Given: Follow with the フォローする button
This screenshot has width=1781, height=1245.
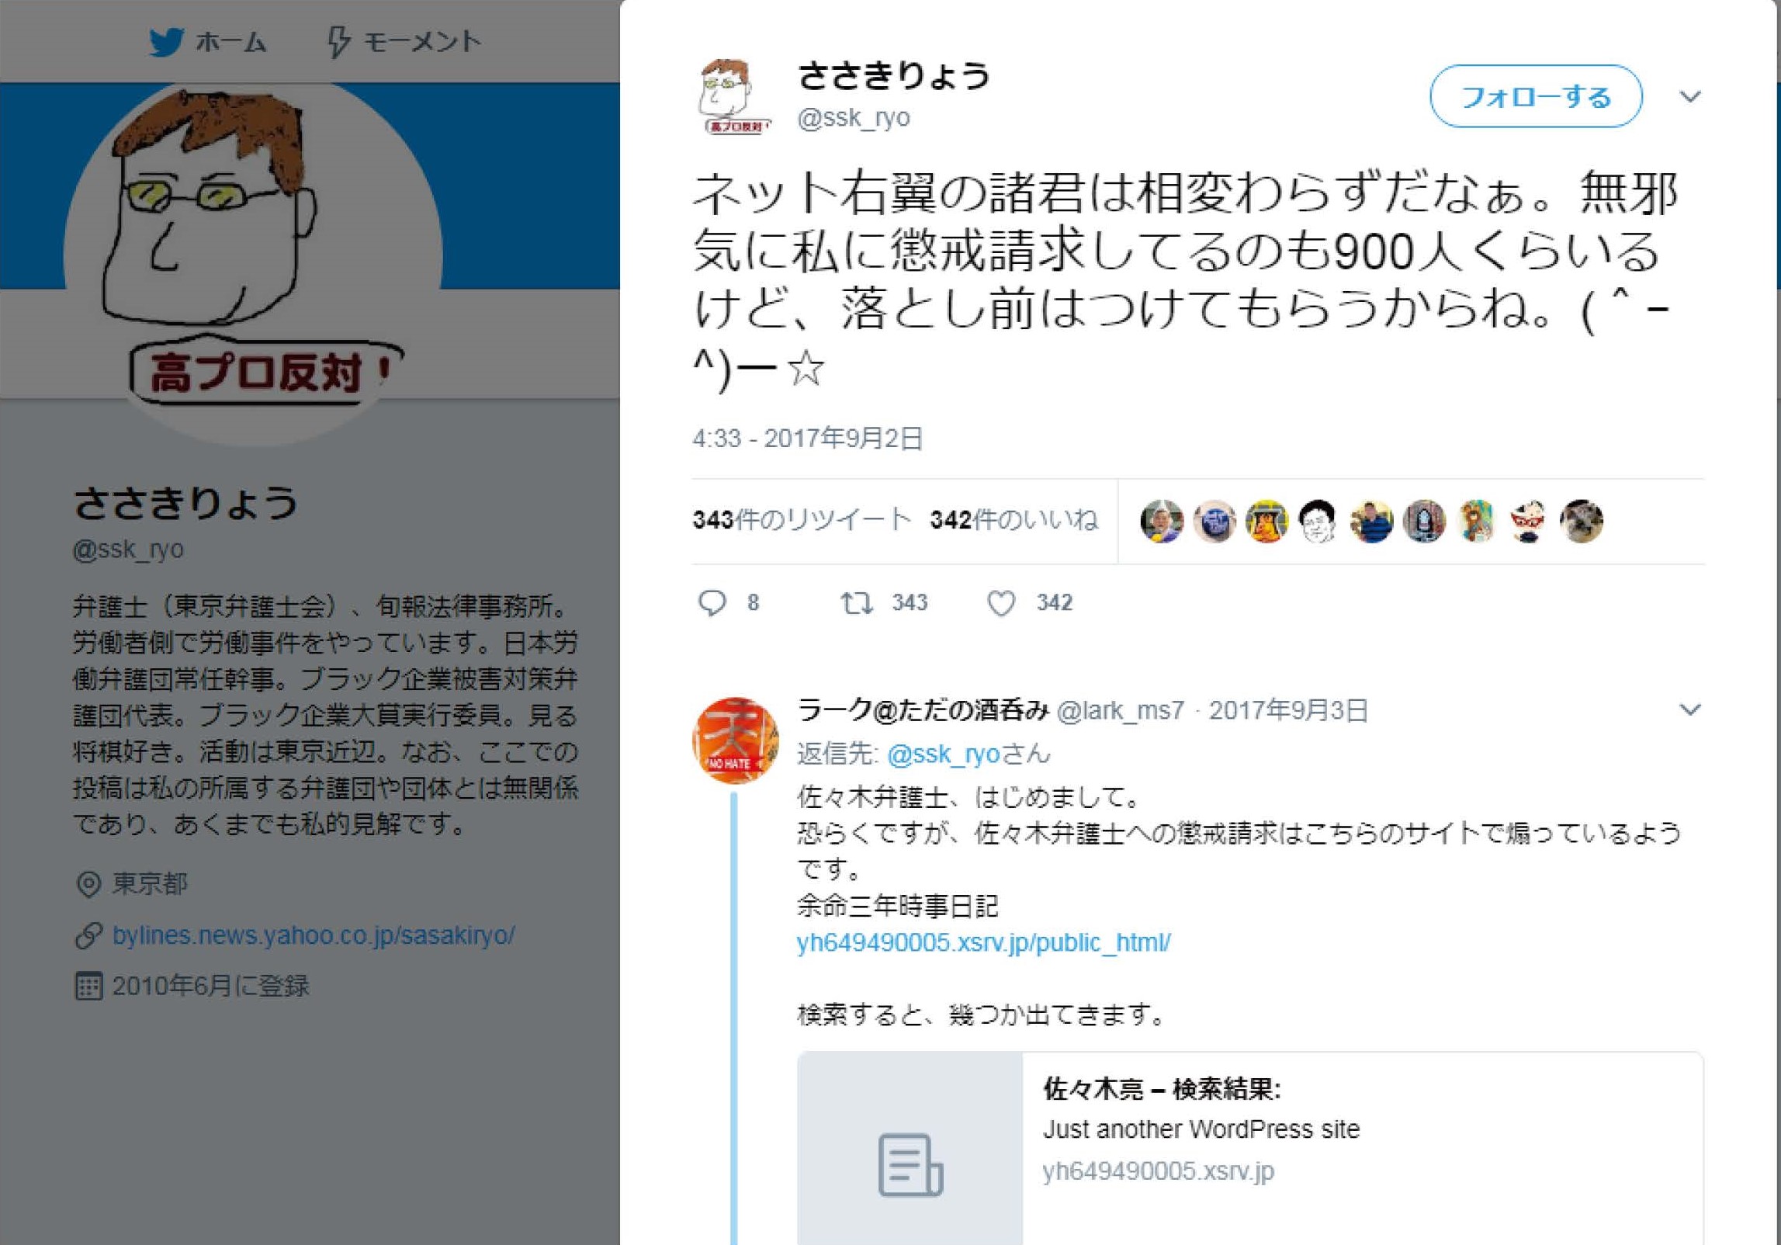Looking at the screenshot, I should 1536,96.
